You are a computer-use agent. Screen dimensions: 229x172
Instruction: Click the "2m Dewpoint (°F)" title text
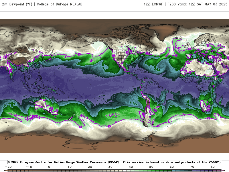[17, 4]
